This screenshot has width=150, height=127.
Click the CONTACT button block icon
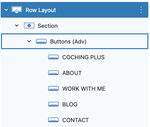coord(53,120)
